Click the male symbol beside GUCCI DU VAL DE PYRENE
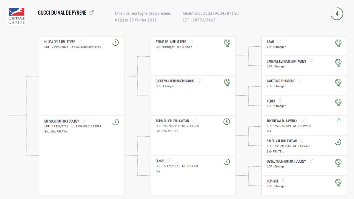Viewport: 354px width, 199px height. pyautogui.click(x=91, y=13)
